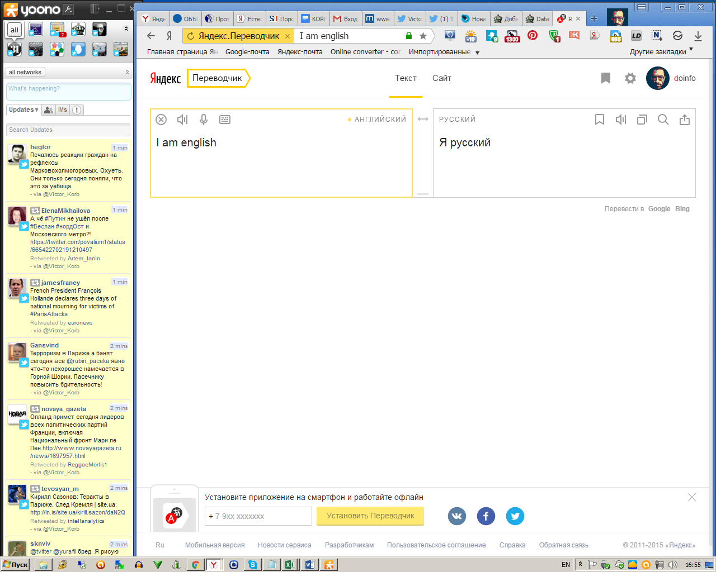Click Gansvind's avatar thumbnail in feed
716x572 pixels.
17,352
